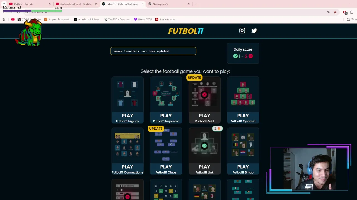Click the Futbol11 Bingo thumbnail image
Viewport: 357px width, 200px height.
click(x=243, y=145)
